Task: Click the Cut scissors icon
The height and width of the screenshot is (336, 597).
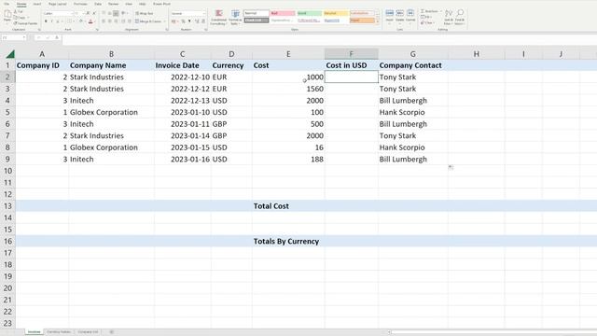Action: pos(16,12)
